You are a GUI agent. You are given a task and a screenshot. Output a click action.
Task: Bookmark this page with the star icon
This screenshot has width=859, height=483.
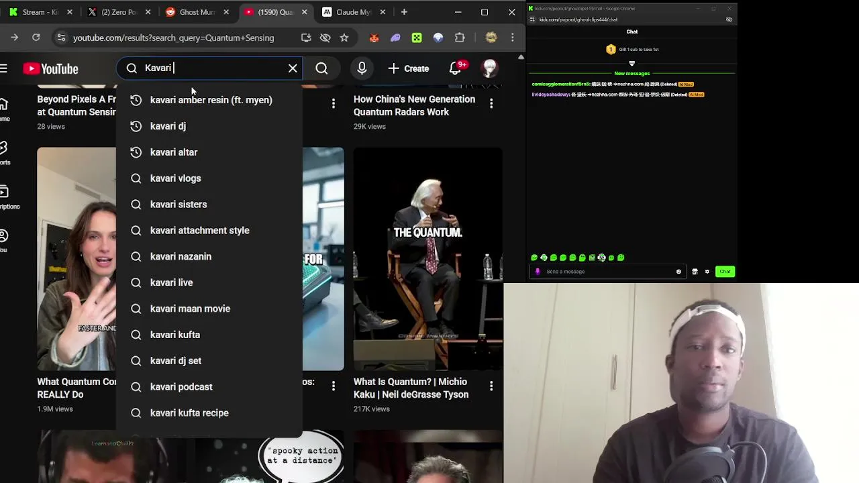pyautogui.click(x=344, y=38)
